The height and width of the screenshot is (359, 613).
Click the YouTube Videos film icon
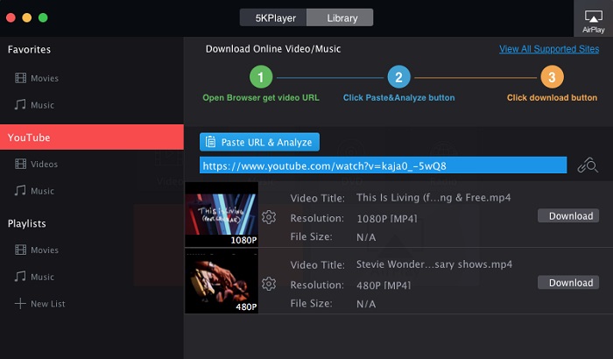point(21,164)
